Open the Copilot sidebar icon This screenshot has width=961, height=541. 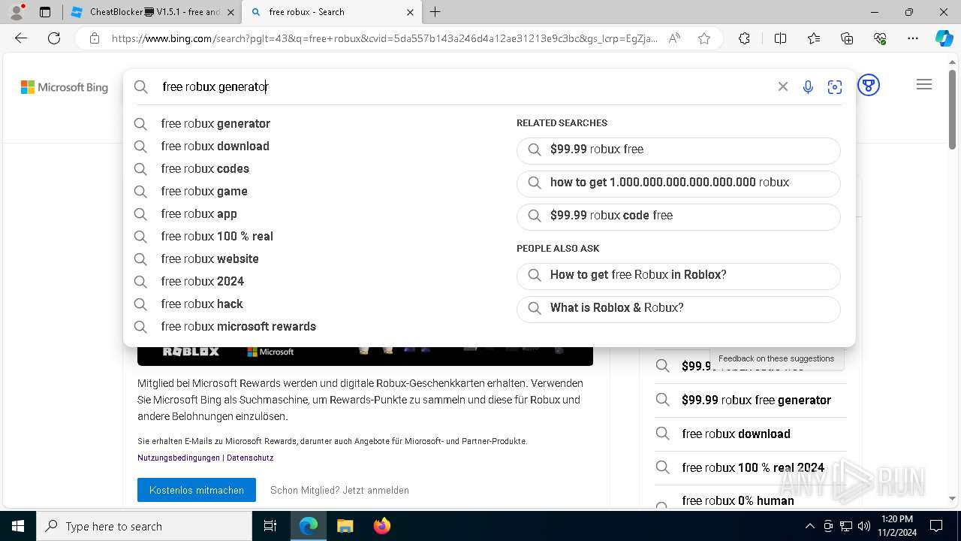tap(944, 38)
